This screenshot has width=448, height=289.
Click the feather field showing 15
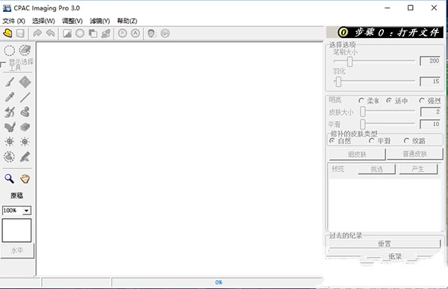click(x=430, y=81)
